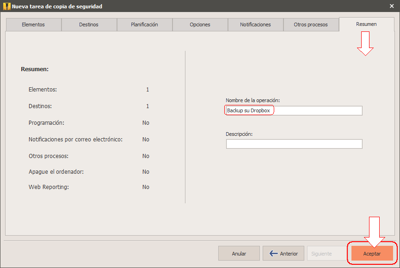
Task: Focus the Descripción text field
Action: pos(294,144)
